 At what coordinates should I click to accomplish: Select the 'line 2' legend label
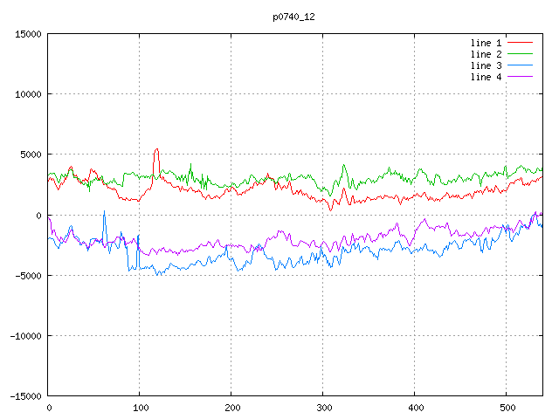[x=487, y=54]
